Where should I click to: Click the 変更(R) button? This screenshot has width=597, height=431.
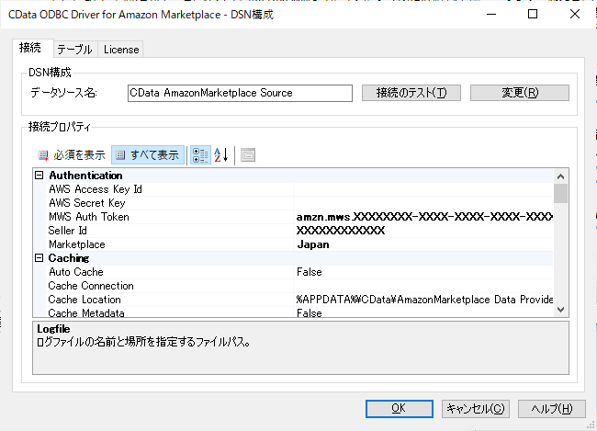click(520, 93)
